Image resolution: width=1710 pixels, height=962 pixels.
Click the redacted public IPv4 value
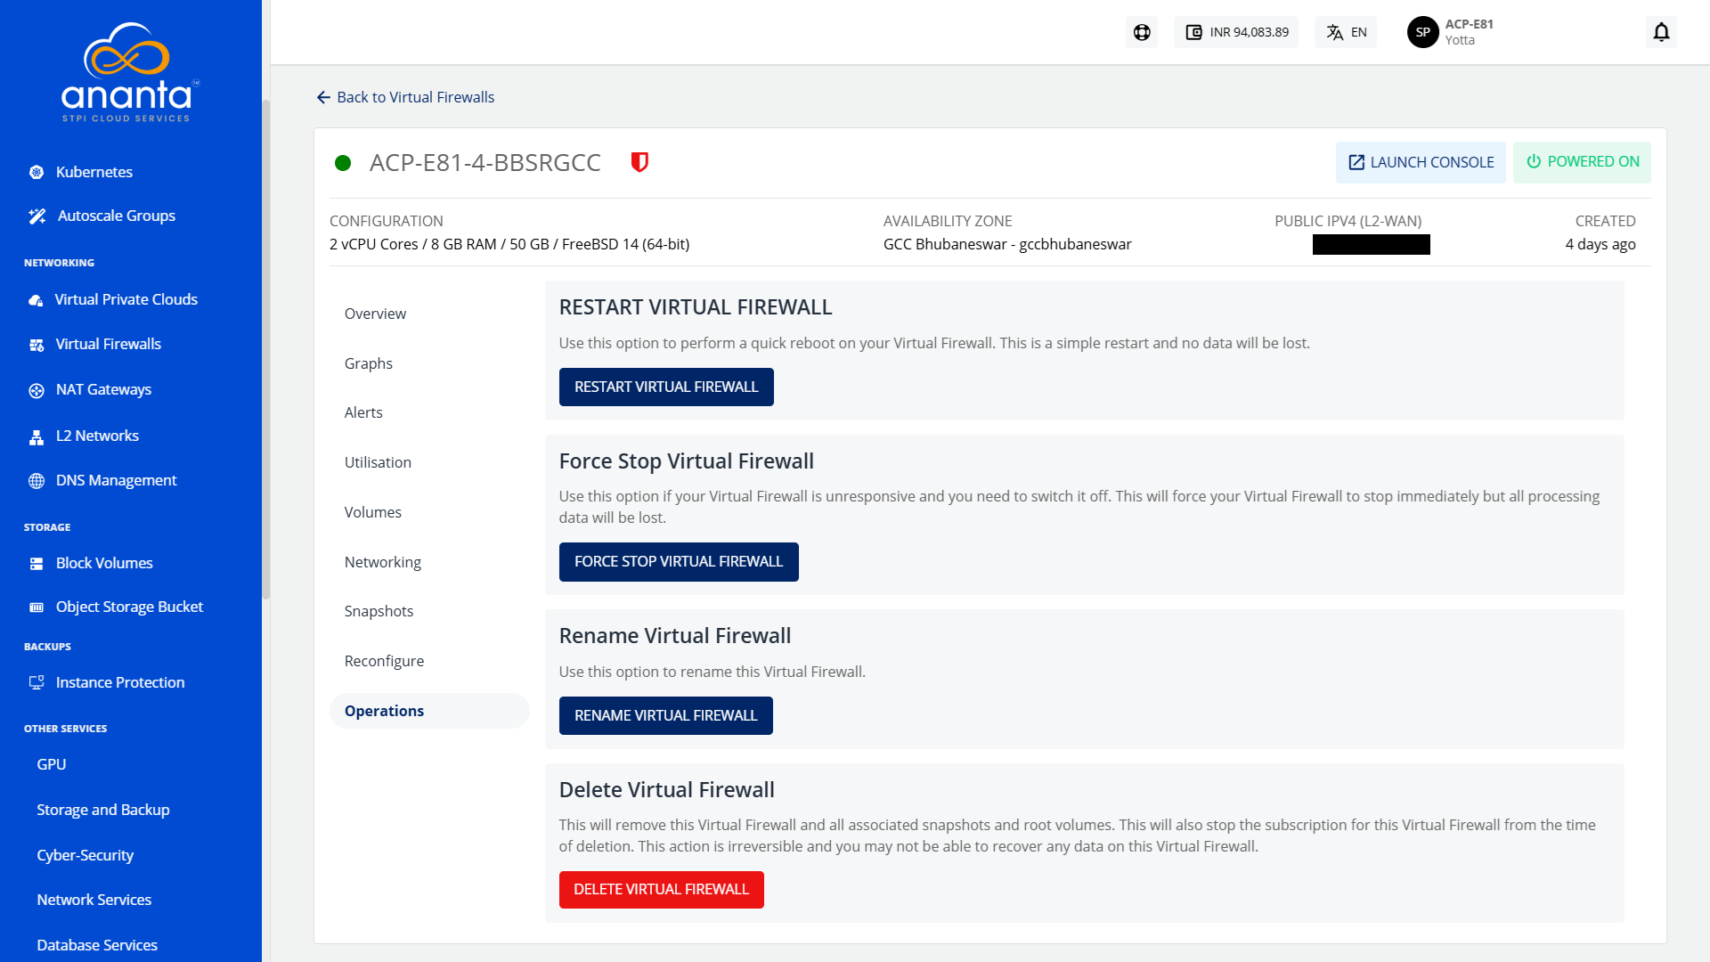click(1371, 244)
